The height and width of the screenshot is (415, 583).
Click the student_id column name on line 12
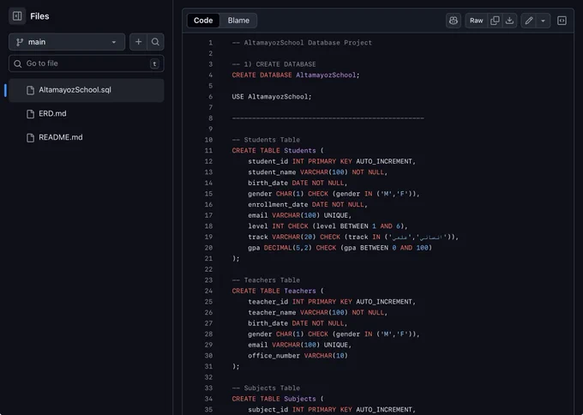(267, 161)
